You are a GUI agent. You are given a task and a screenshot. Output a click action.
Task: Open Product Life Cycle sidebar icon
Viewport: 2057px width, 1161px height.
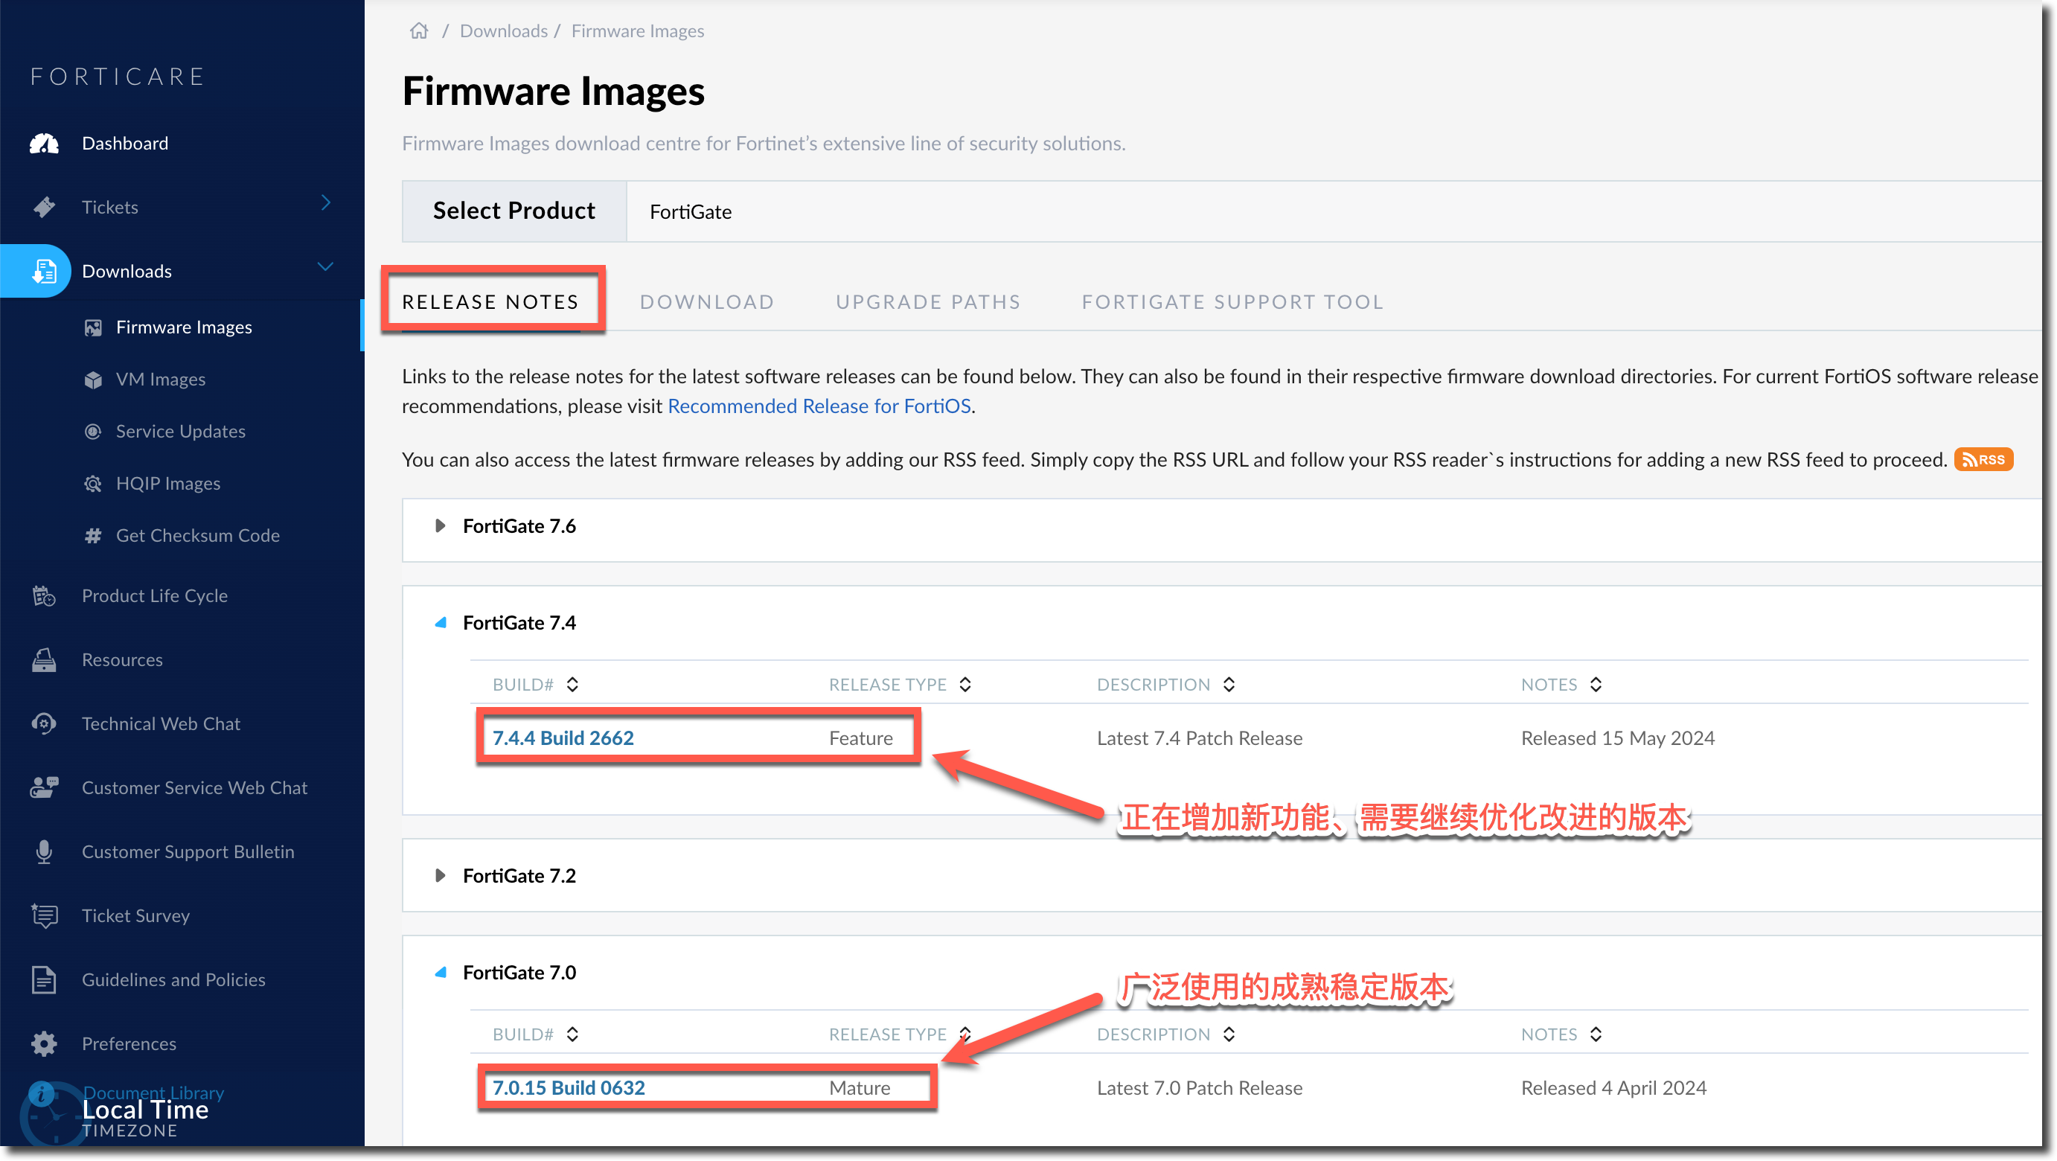click(x=44, y=595)
